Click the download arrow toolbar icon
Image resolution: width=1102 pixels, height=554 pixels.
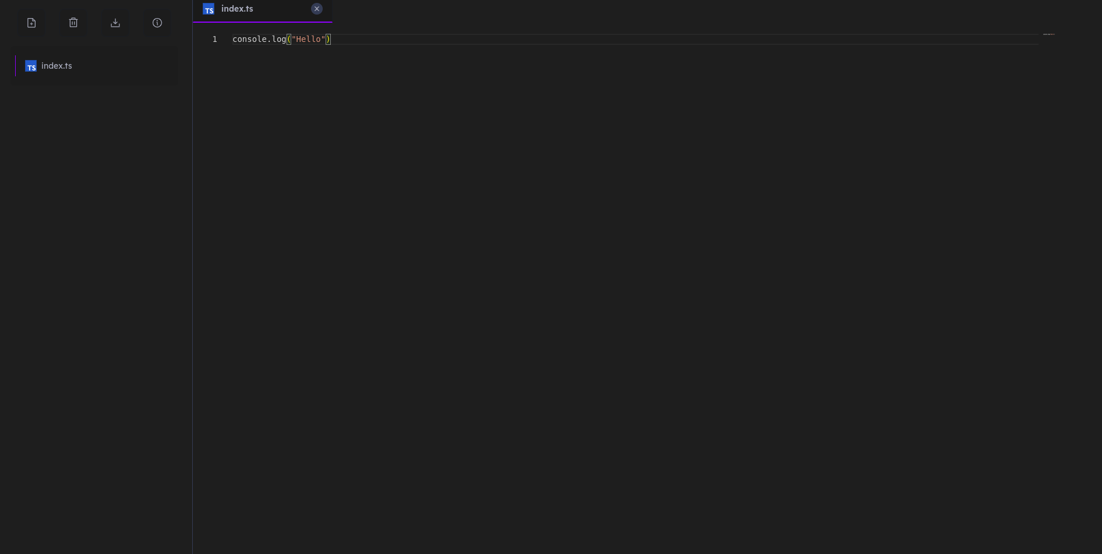coord(115,23)
